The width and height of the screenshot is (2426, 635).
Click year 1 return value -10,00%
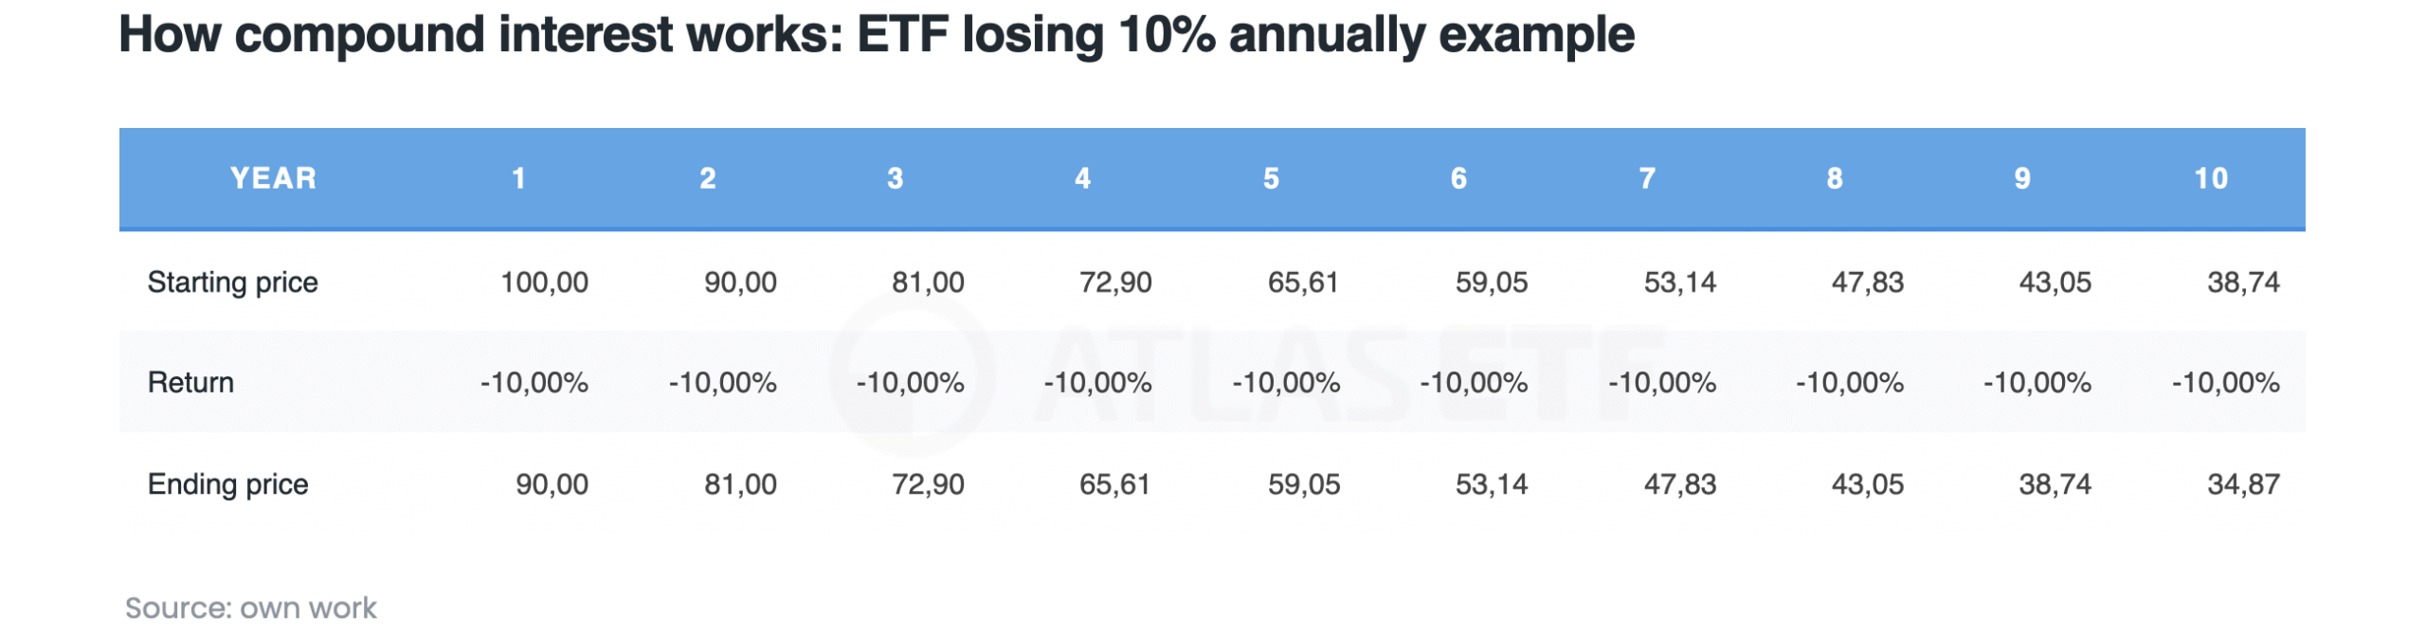tap(534, 383)
